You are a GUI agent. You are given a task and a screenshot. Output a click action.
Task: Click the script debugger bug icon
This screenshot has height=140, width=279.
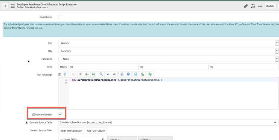click(x=150, y=74)
